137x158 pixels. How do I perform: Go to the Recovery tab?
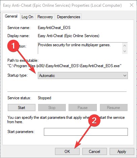click(x=45, y=17)
